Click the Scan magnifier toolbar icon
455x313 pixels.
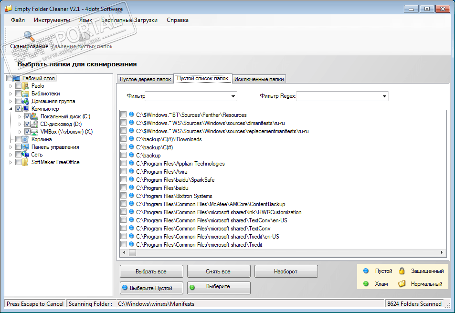coord(29,36)
